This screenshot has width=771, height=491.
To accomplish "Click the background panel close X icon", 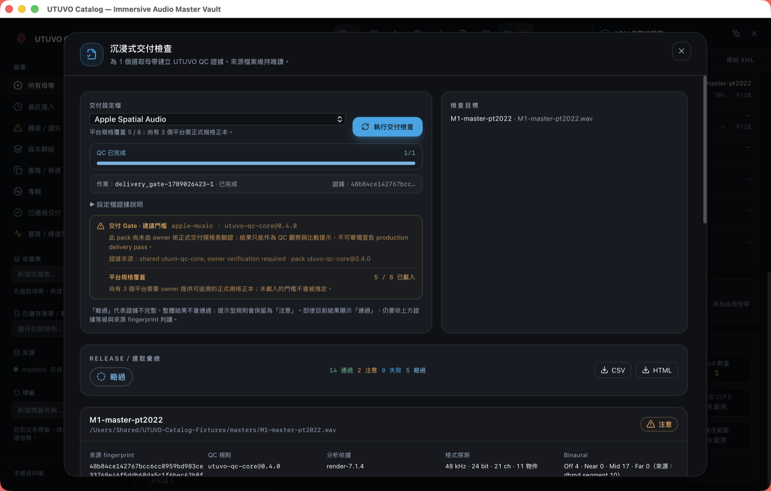I will pyautogui.click(x=754, y=34).
